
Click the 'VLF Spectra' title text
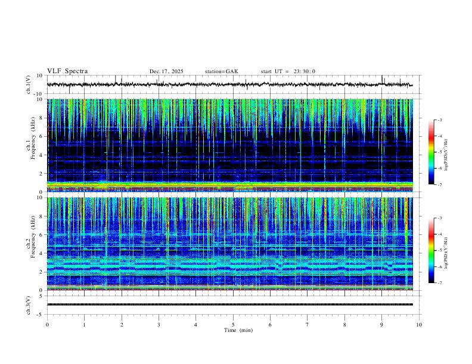[67, 71]
